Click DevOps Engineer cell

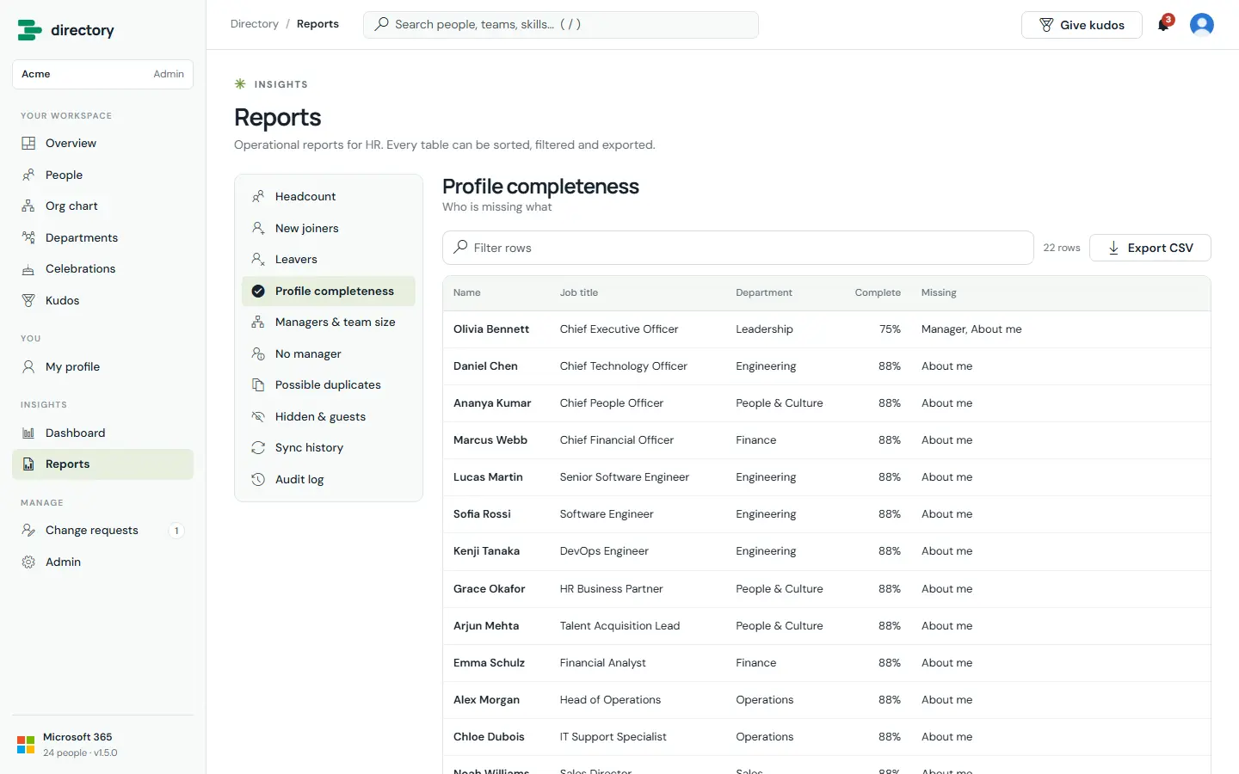coord(604,551)
